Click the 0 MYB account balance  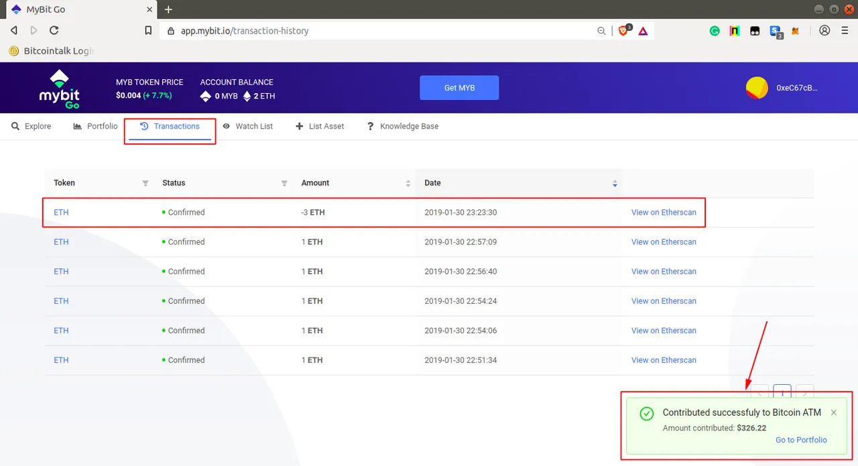coord(219,96)
